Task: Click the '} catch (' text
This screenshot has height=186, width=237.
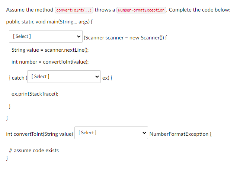Action: [x=18, y=78]
